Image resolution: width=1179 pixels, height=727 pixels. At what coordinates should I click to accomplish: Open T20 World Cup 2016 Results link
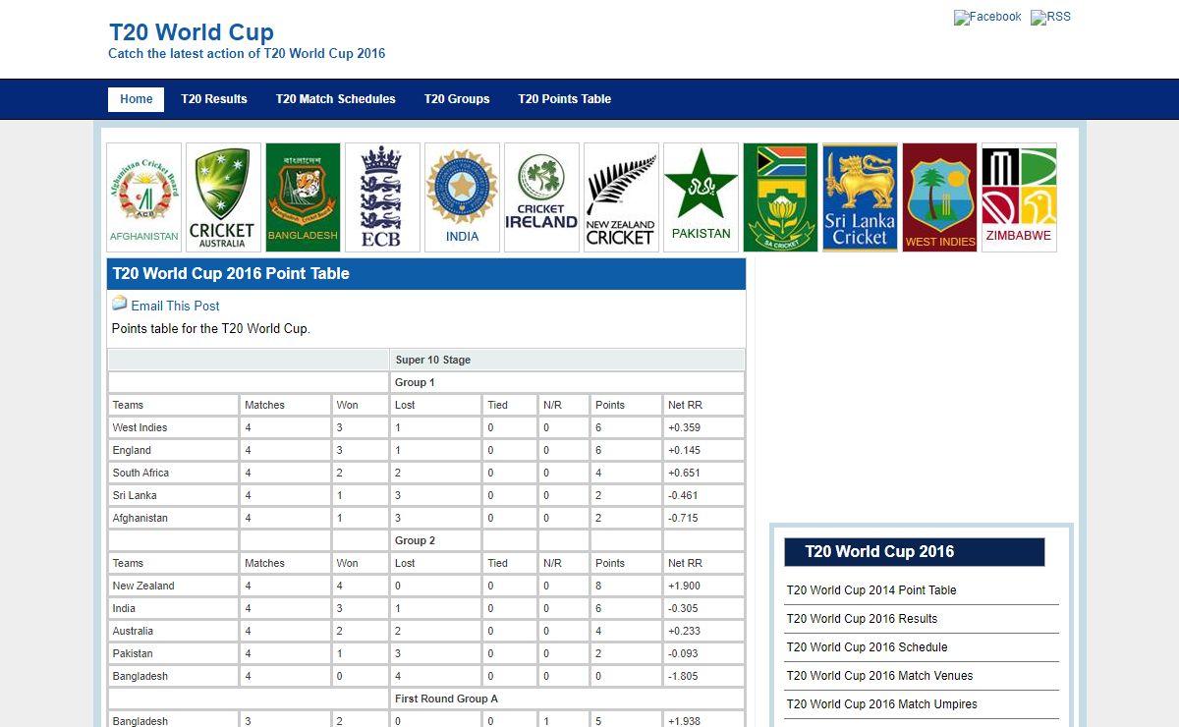click(862, 619)
